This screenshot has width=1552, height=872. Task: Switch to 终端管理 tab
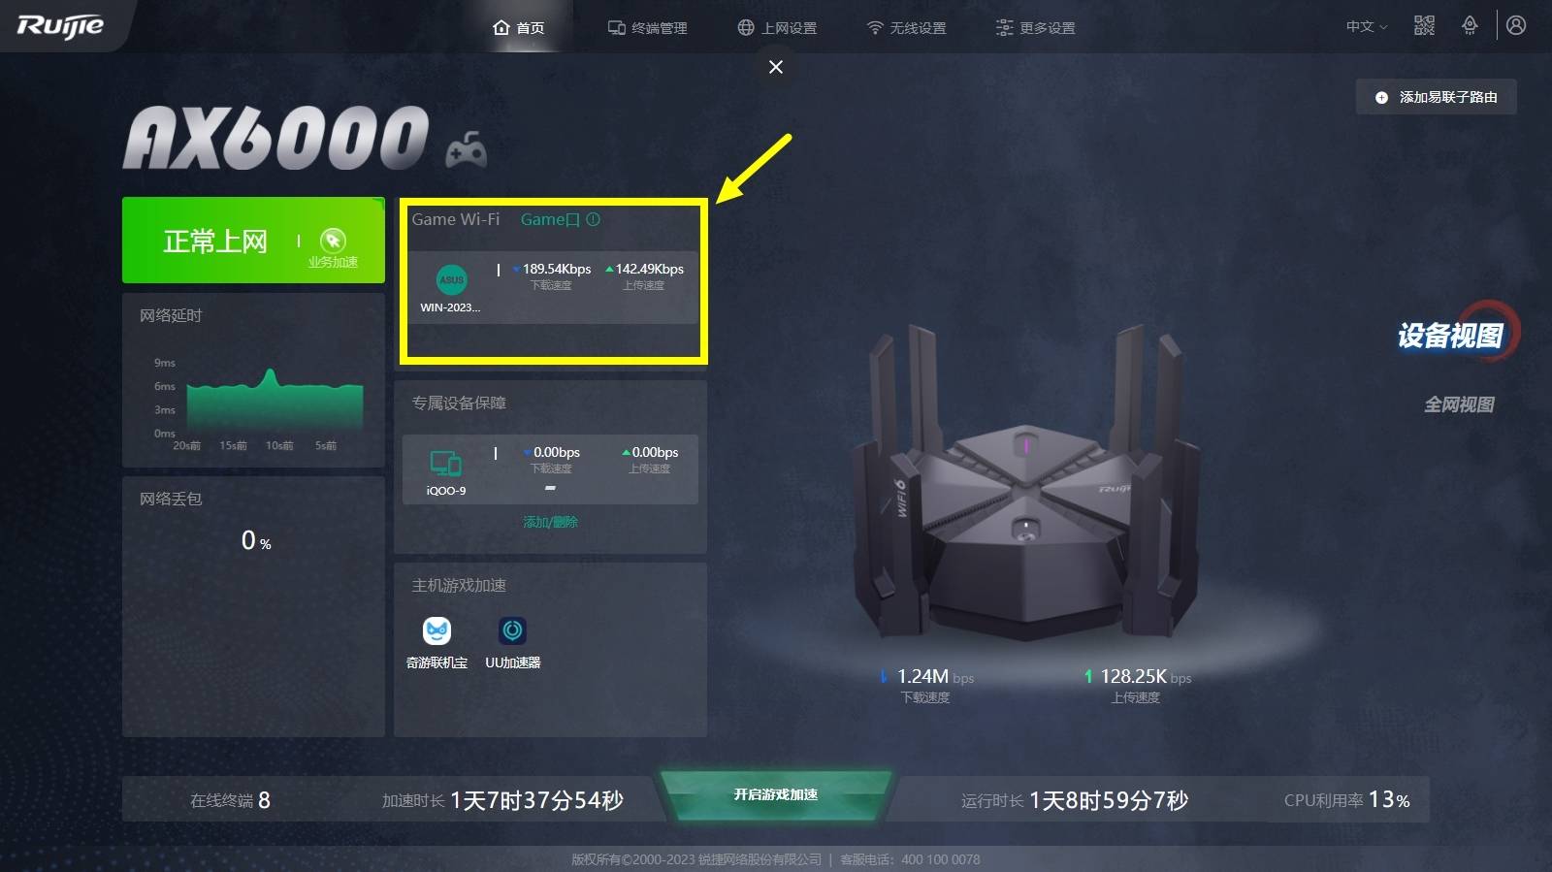coord(647,28)
